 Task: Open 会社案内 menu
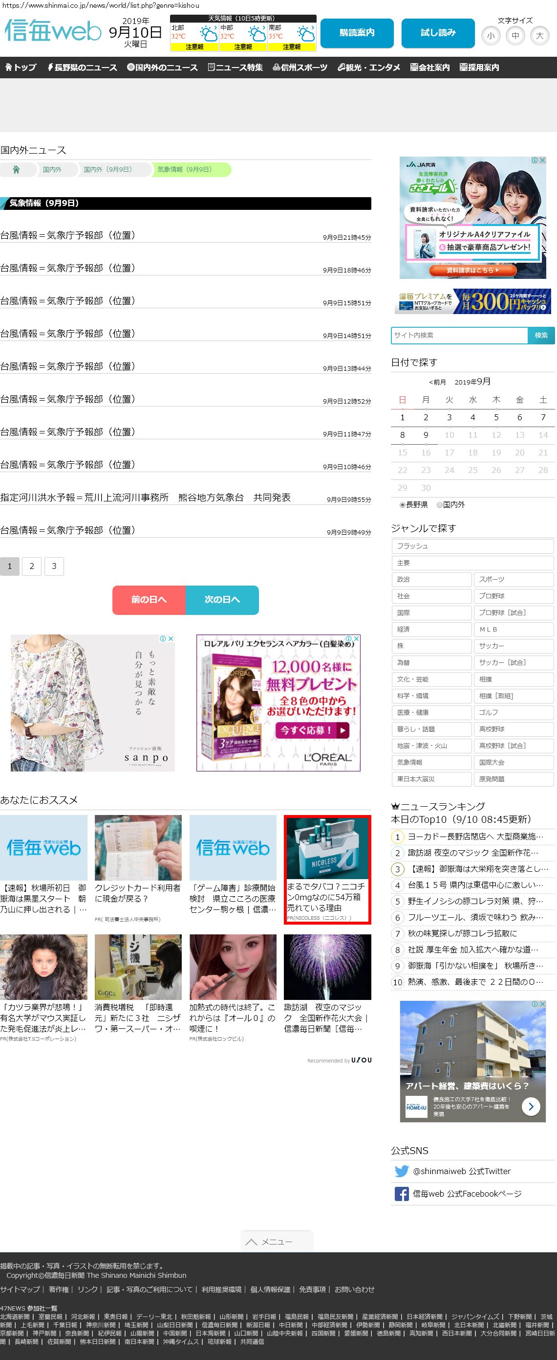click(430, 68)
